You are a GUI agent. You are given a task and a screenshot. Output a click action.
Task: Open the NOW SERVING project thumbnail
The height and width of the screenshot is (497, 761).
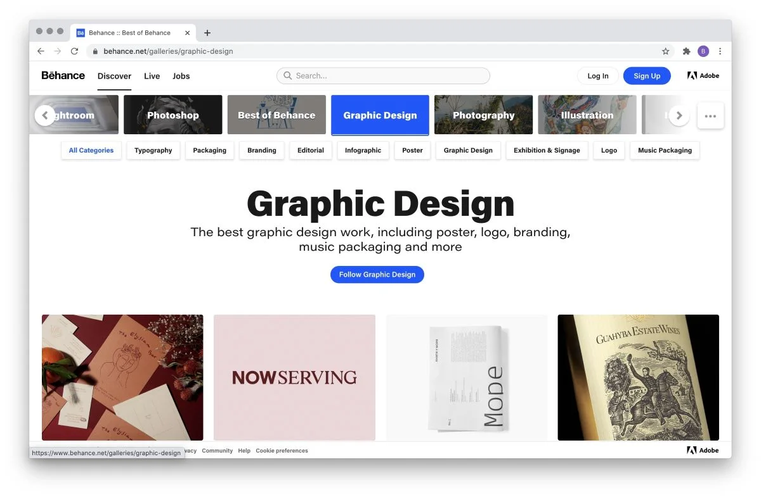294,377
